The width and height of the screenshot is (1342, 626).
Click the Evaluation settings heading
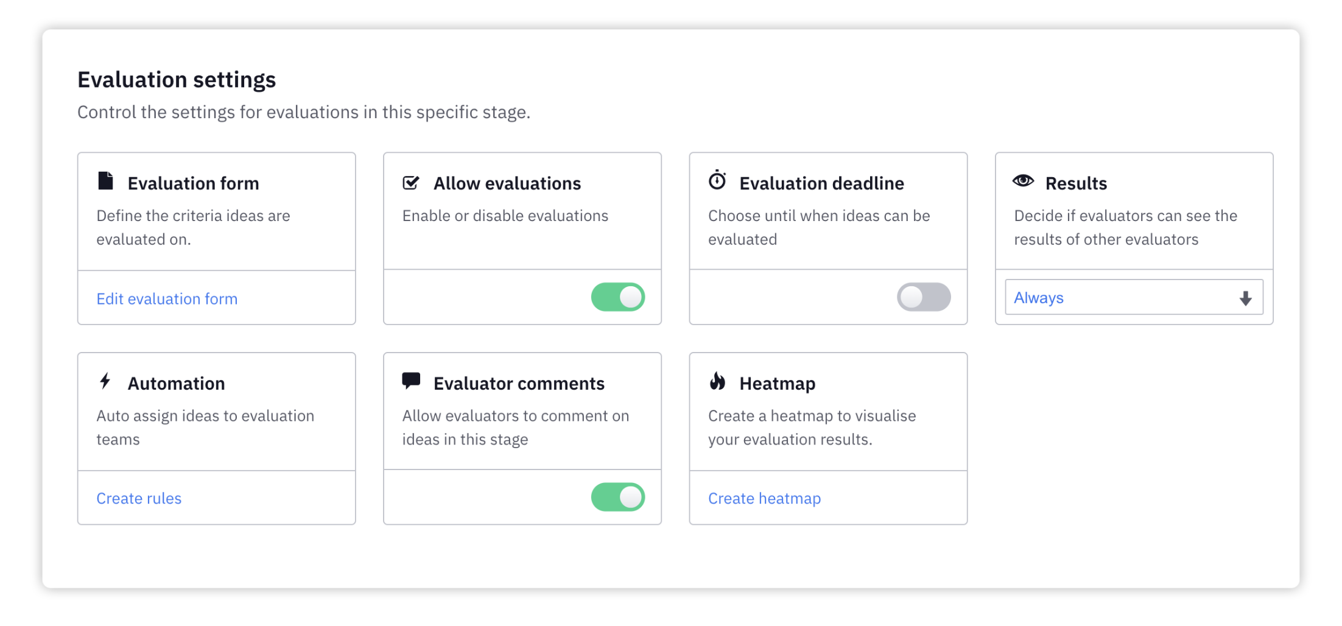point(177,80)
